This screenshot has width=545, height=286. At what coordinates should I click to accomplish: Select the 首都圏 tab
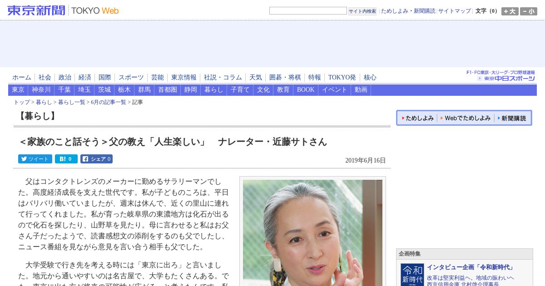[168, 90]
